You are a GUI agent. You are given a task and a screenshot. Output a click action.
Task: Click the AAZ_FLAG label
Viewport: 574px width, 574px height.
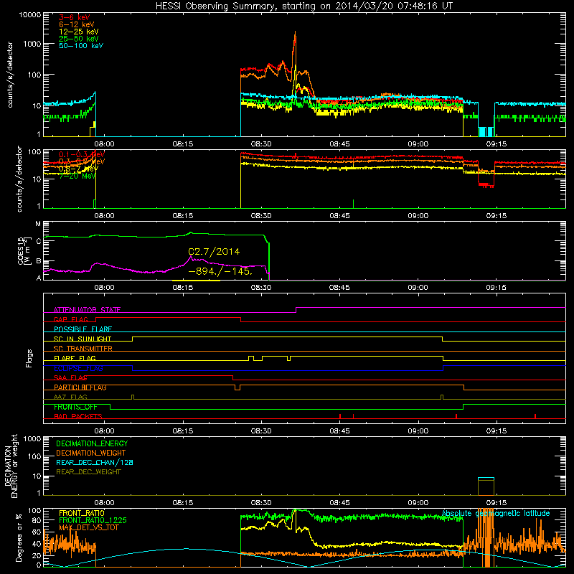(x=70, y=397)
